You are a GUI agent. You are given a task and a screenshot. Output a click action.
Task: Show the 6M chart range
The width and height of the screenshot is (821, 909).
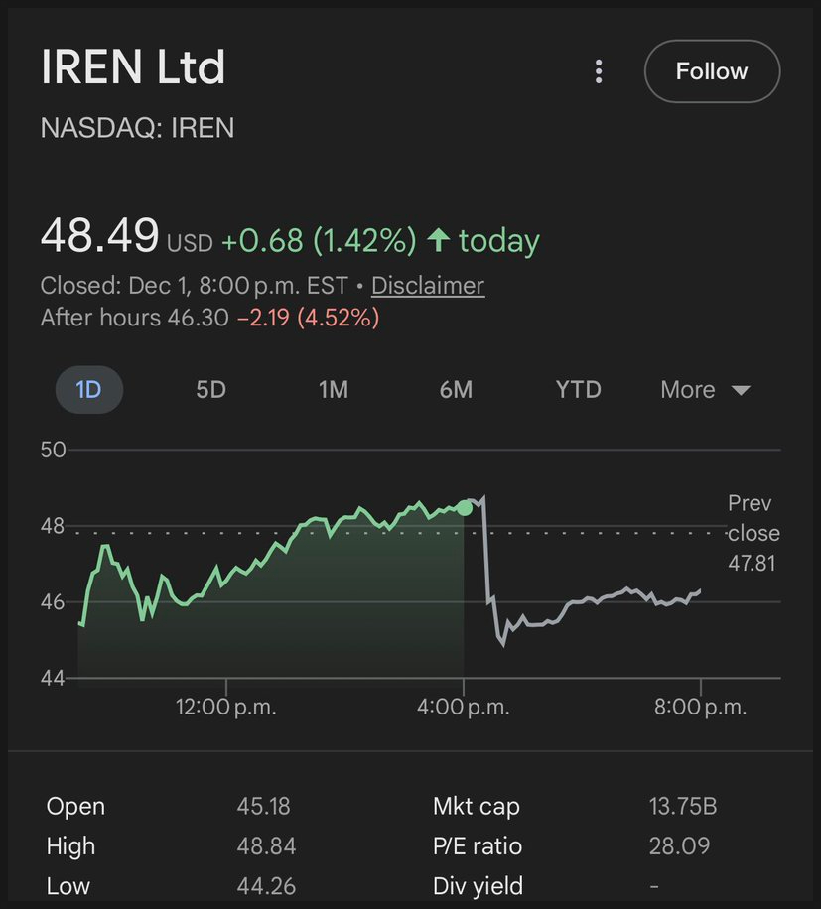(x=456, y=390)
